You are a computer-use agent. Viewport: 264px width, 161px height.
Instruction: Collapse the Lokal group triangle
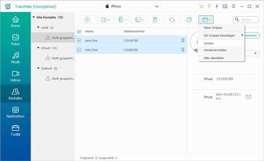[x=38, y=27]
